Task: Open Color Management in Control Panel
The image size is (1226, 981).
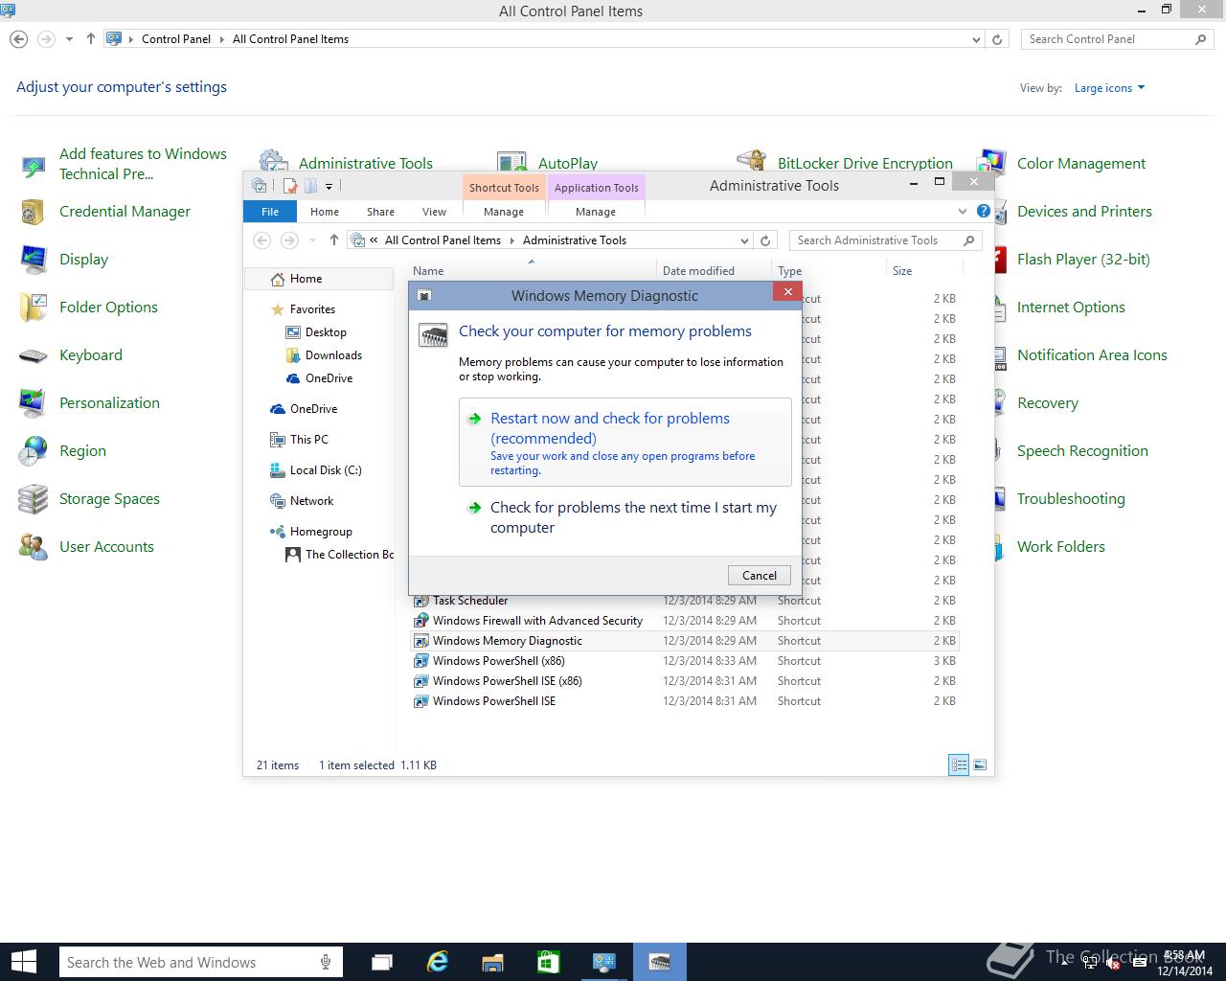Action: point(1080,164)
